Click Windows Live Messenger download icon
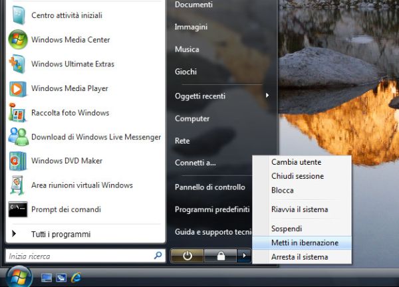 tap(18, 137)
